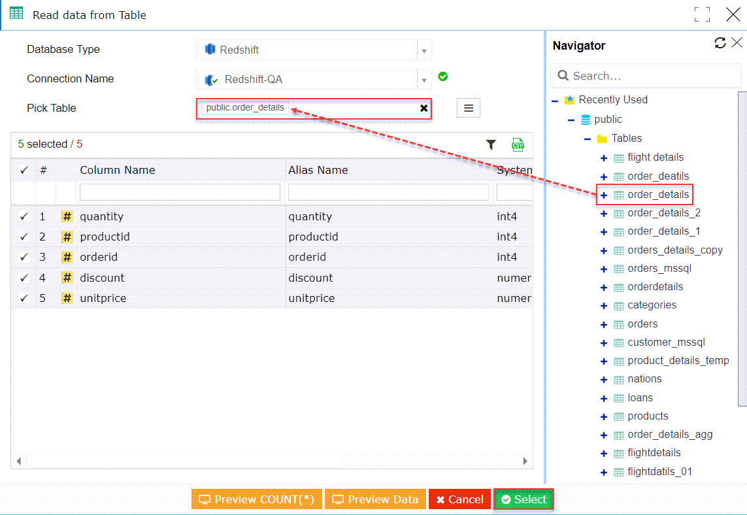Uncheck the discount column checkbox
Image resolution: width=747 pixels, height=515 pixels.
point(24,278)
